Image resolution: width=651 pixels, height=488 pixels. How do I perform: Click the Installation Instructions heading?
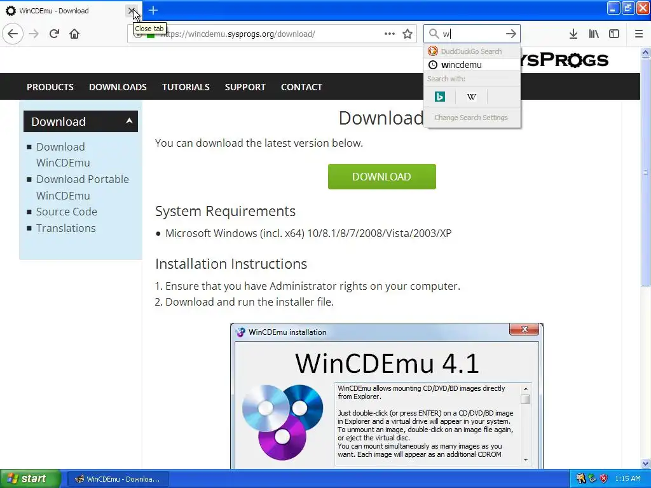point(231,264)
